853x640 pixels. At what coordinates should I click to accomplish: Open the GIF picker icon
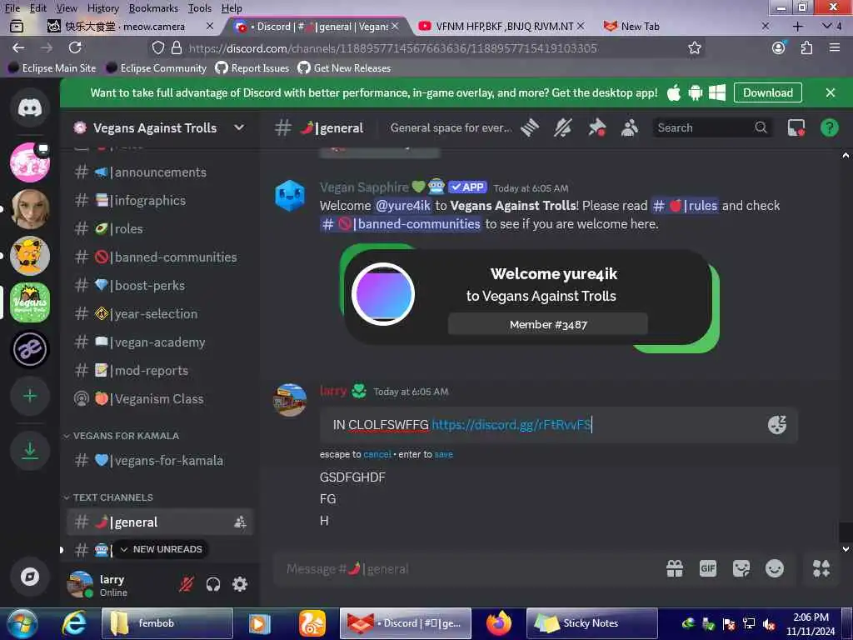(x=708, y=568)
